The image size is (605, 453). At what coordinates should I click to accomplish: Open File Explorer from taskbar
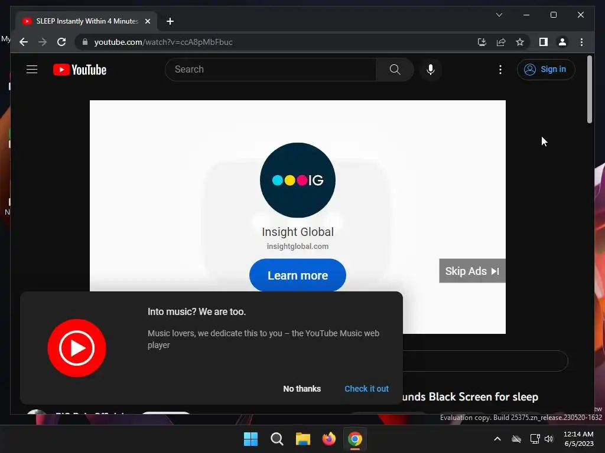303,439
